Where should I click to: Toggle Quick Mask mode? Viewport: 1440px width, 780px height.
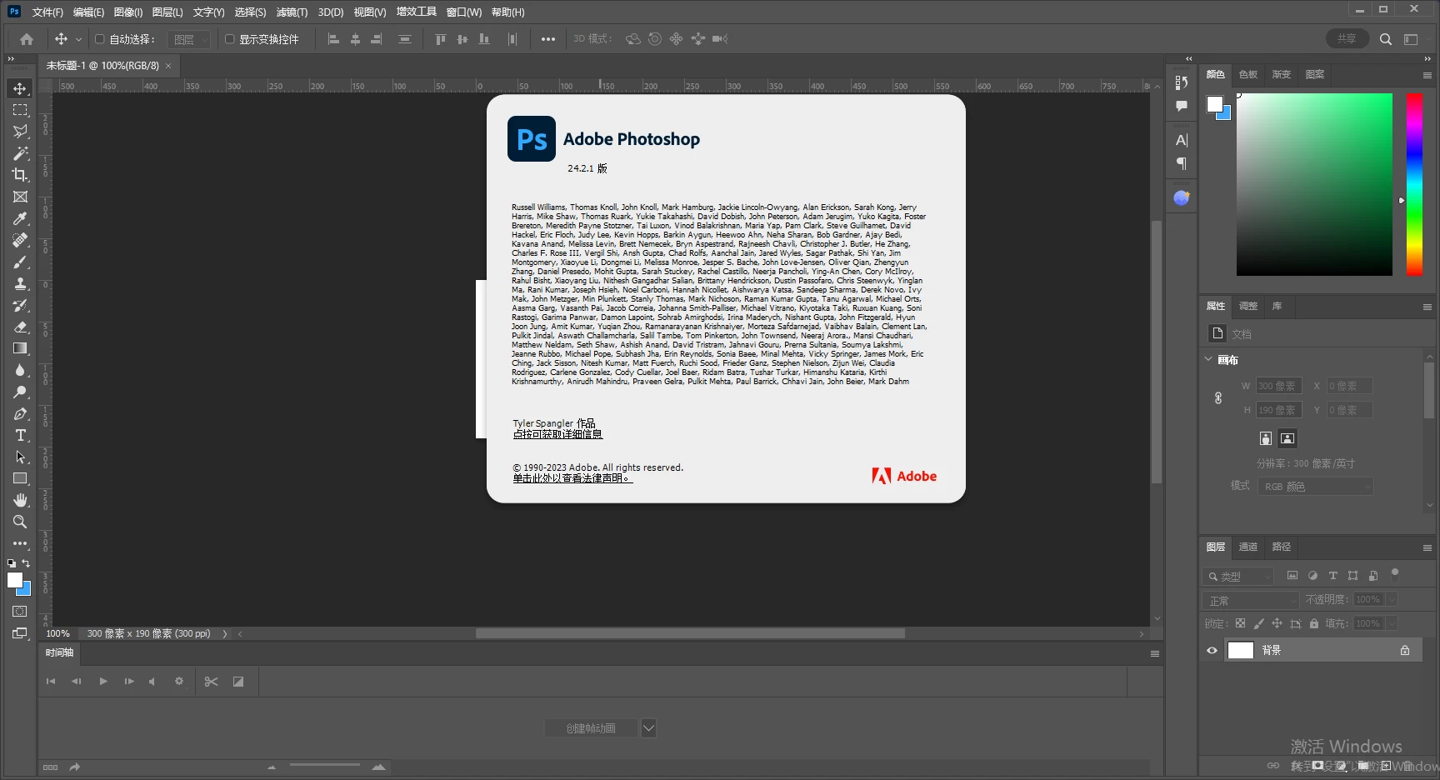tap(20, 612)
